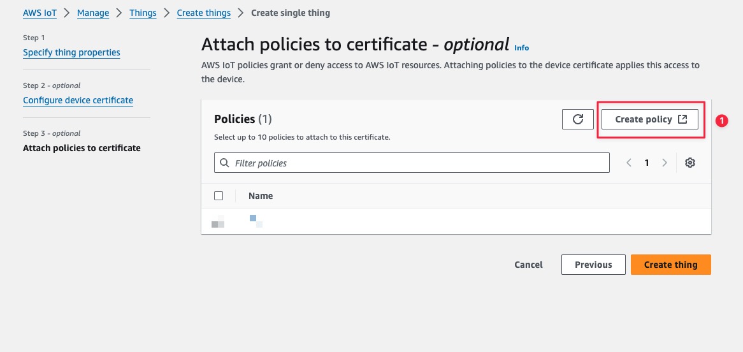Click the magnifier icon in filter box

tap(224, 163)
